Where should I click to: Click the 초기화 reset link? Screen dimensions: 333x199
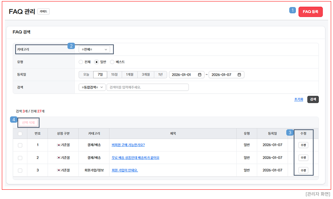(x=299, y=99)
